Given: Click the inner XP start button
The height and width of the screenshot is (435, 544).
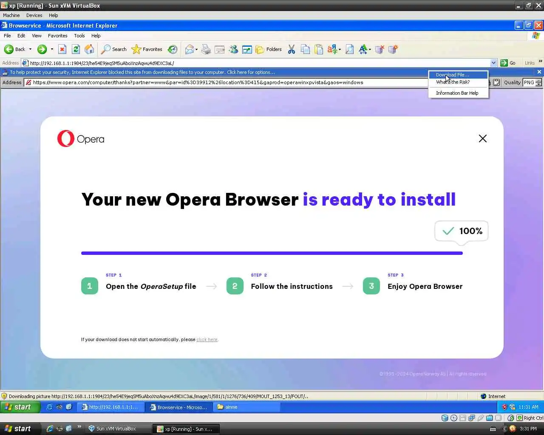Looking at the screenshot, I should [x=20, y=407].
